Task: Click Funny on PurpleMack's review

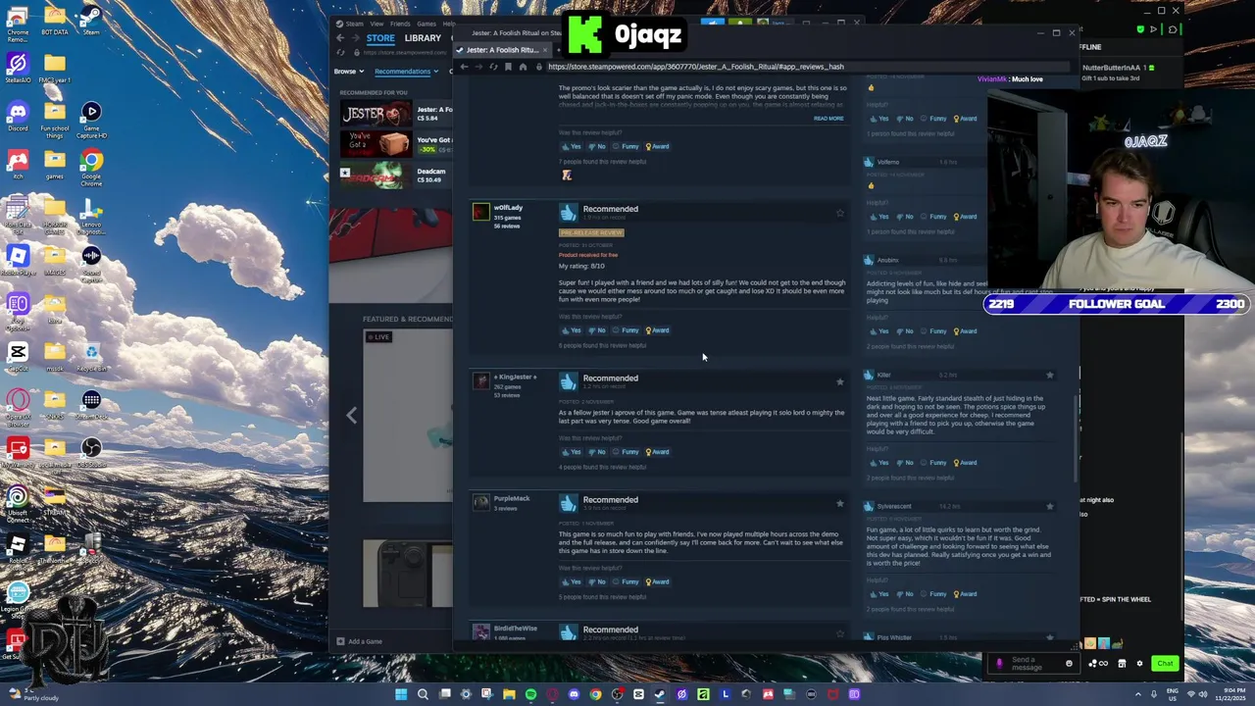Action: 626,581
